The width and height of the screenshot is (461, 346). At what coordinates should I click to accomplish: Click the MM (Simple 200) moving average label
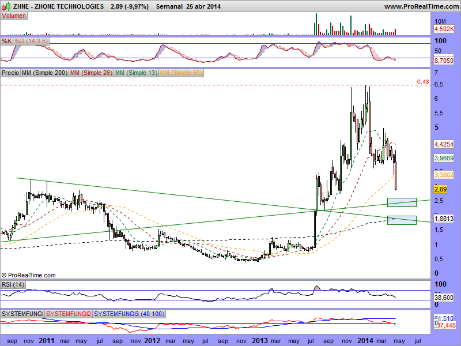pyautogui.click(x=44, y=73)
